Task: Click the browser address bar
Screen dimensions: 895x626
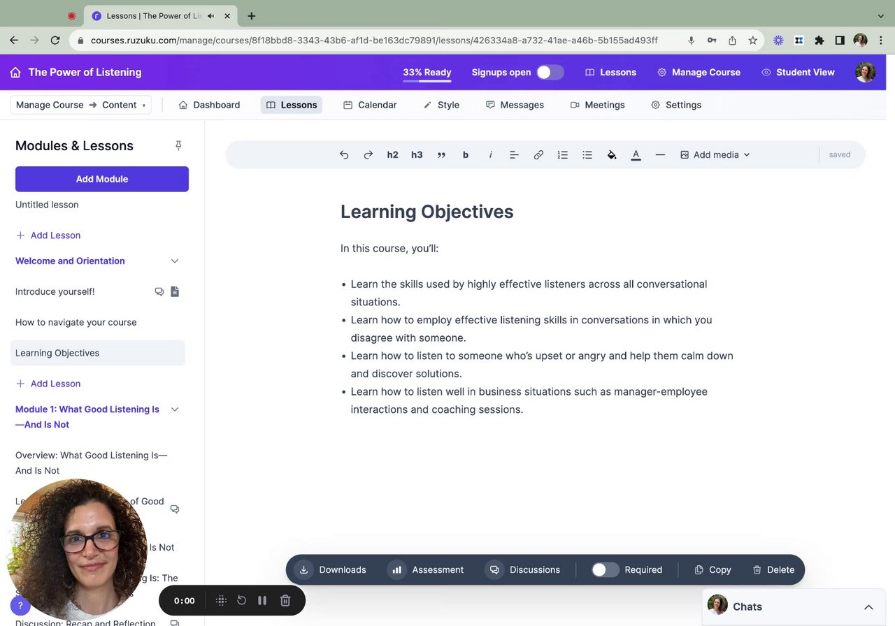Action: 374,41
